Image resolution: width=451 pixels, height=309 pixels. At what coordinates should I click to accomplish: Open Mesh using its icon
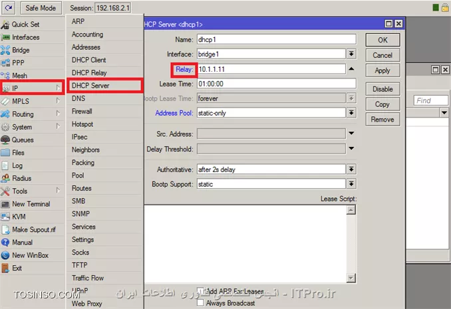(x=5, y=76)
